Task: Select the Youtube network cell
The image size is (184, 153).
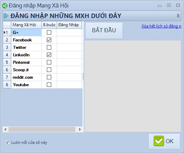Action: click(x=26, y=85)
